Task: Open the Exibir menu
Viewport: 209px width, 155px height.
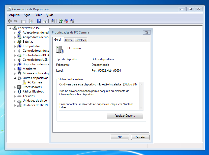Action: pos(38,15)
